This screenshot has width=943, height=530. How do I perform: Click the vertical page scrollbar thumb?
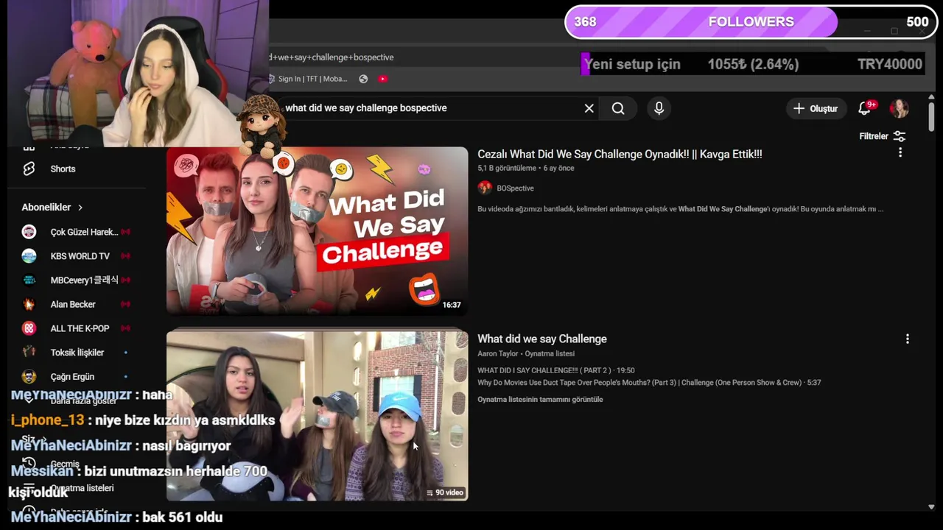pos(931,116)
